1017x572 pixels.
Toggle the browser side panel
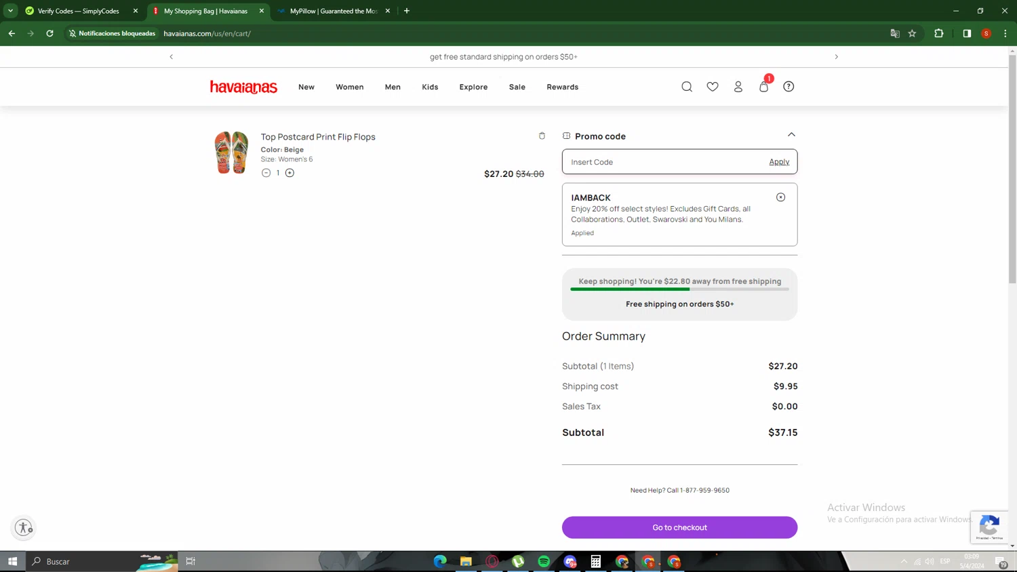click(x=967, y=33)
